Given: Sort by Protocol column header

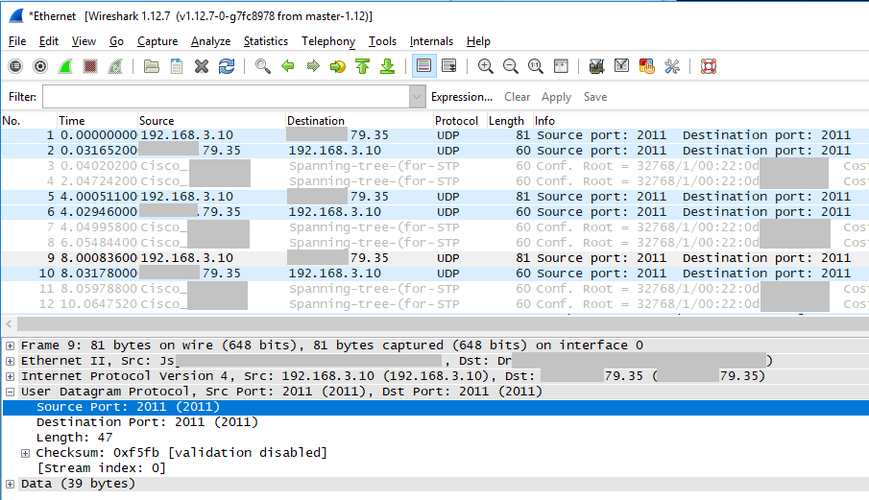Looking at the screenshot, I should (x=459, y=121).
